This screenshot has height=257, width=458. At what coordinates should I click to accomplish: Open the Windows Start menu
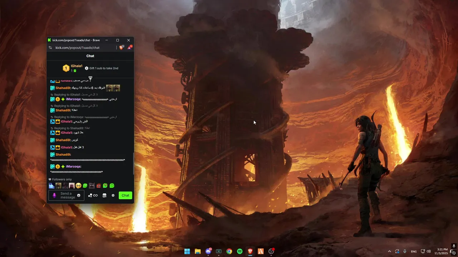187,251
